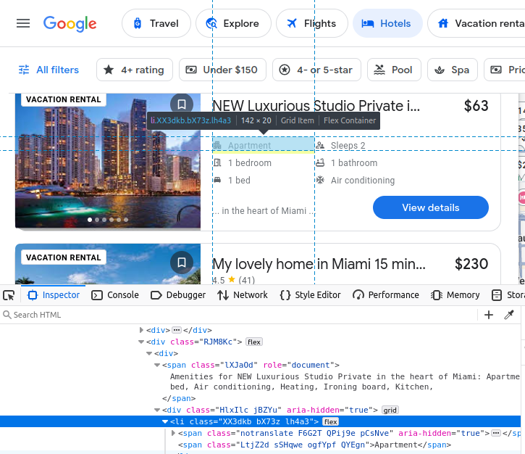Open the Network tab in DevTools

(243, 295)
